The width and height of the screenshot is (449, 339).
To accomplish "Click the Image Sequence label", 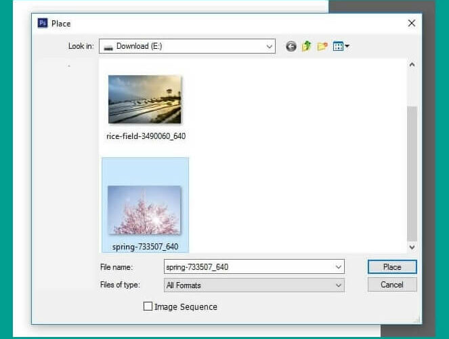I will pos(186,307).
